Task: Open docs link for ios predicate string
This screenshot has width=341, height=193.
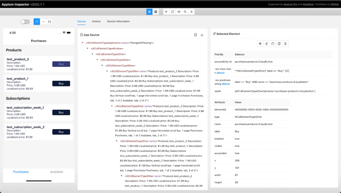Action: [x=226, y=84]
